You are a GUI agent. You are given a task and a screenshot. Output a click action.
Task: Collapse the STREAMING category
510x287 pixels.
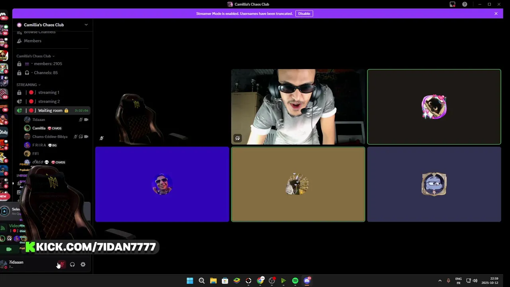click(28, 85)
